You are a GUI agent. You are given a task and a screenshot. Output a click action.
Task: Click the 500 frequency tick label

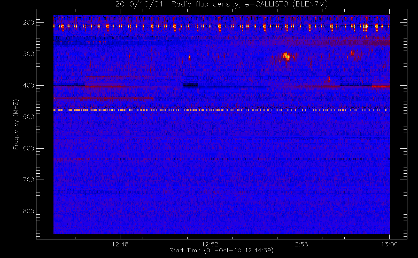tap(29, 117)
